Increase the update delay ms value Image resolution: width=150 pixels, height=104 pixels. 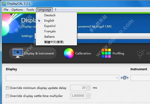(89, 86)
